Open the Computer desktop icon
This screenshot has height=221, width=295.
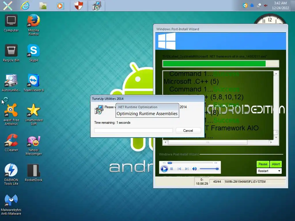(x=11, y=23)
